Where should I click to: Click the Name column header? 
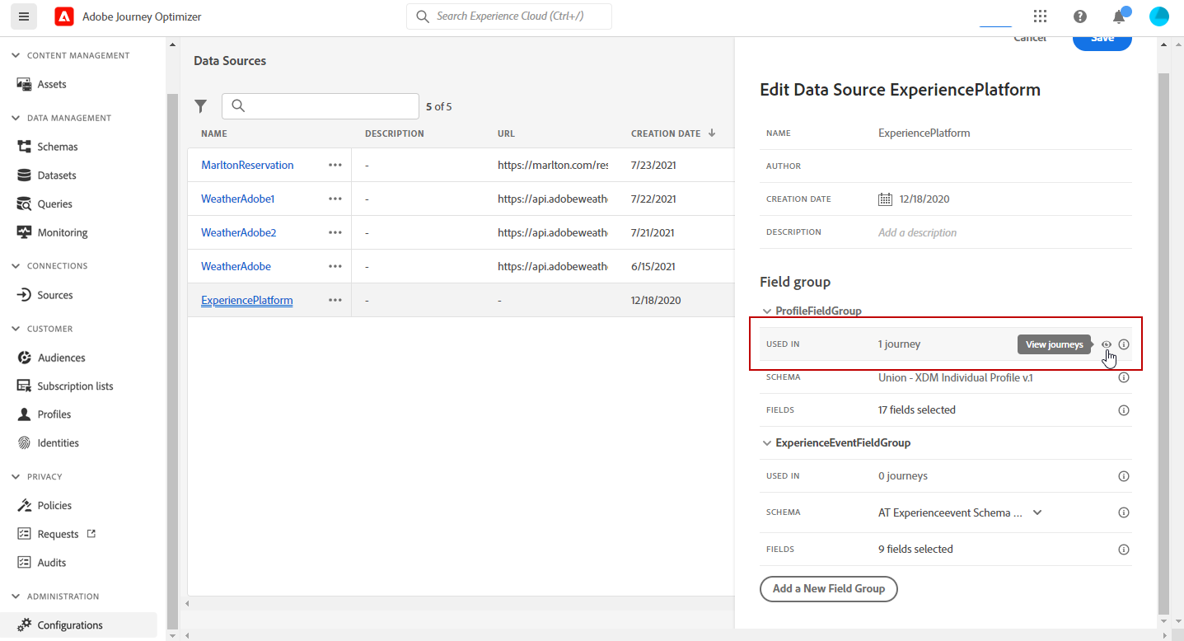pos(214,133)
